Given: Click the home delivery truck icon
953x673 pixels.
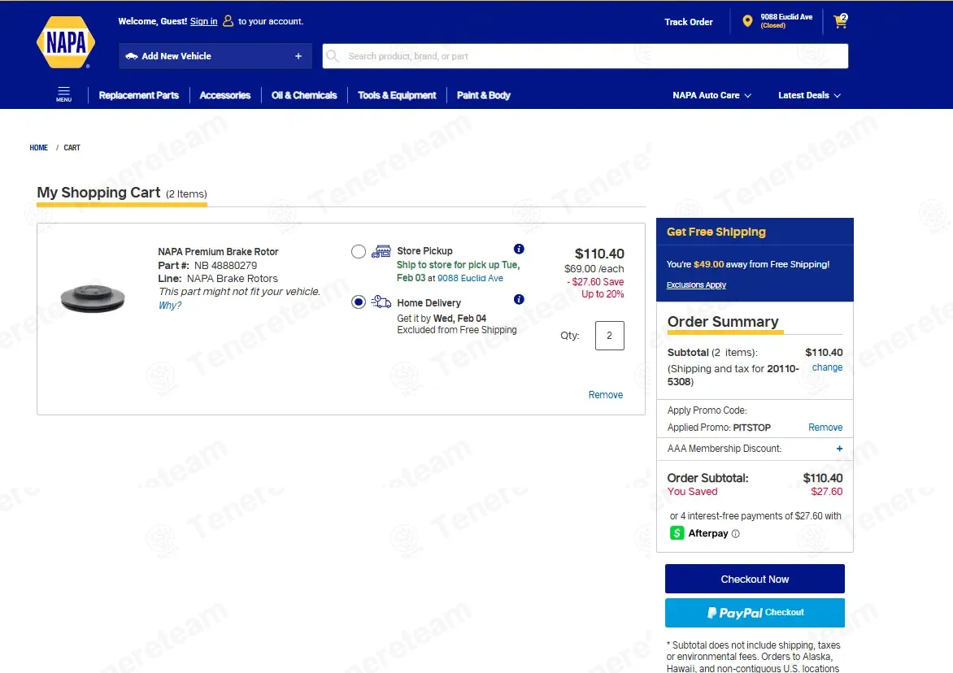Looking at the screenshot, I should [x=381, y=302].
